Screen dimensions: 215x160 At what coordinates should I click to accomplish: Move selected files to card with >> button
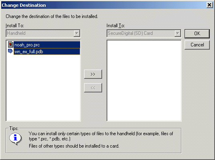pos(93,74)
